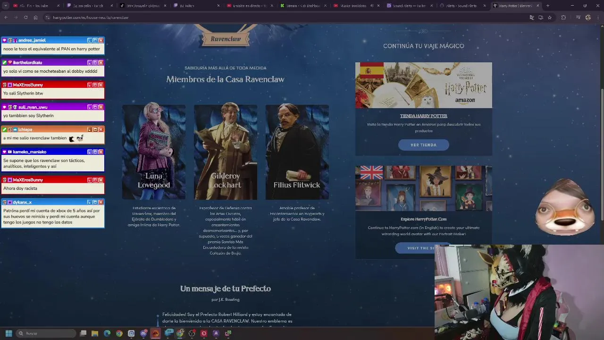Close lchiapa's chat message box
The image size is (604, 340).
(x=101, y=129)
